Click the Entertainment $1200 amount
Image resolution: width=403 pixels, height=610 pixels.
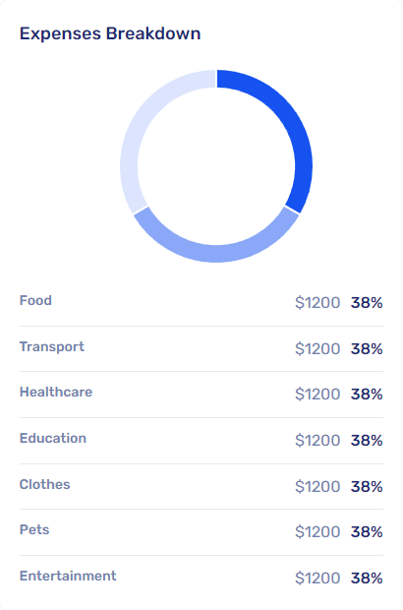[317, 579]
